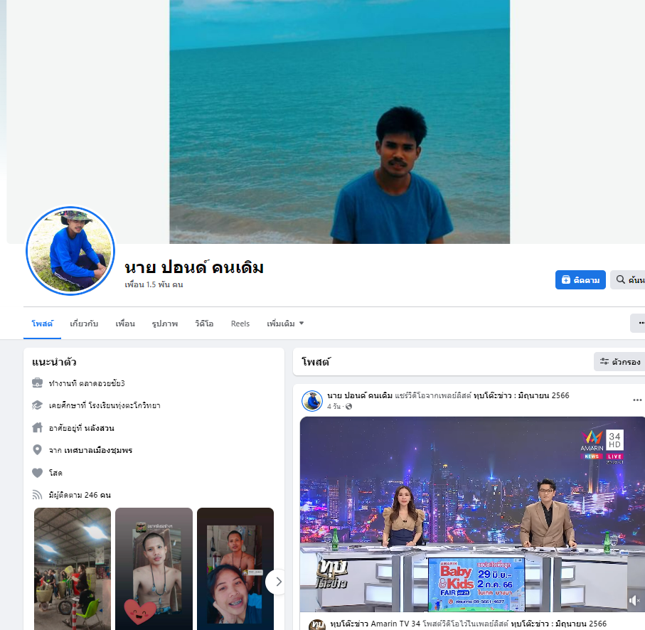This screenshot has width=645, height=630.
Task: Click school โรงเรียนทุ่งตะโกวิทยา link
Action: (x=124, y=405)
